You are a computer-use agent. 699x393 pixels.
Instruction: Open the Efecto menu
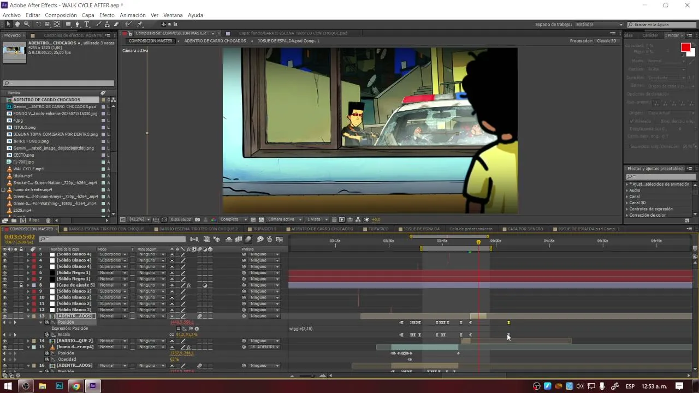click(106, 15)
